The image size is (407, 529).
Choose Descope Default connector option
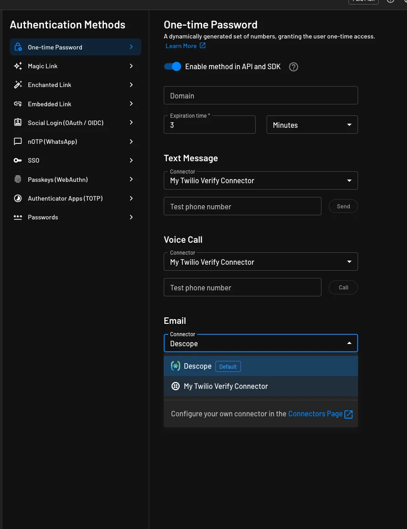261,366
